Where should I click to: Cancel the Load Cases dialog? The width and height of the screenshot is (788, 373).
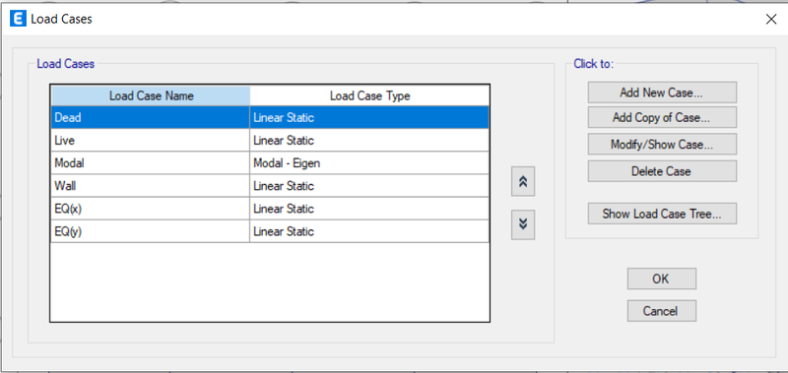(x=661, y=311)
